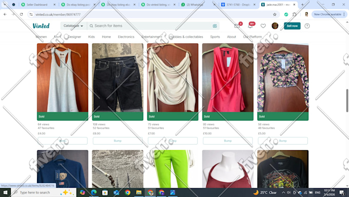Click the page vertical scrollbar
The width and height of the screenshot is (349, 197).
347,100
